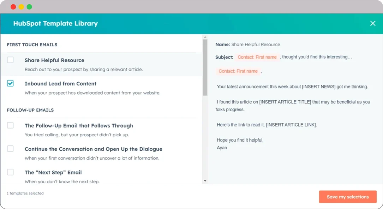Click the yellow macOS minimize button
Viewport: 383px width, 209px height.
tap(21, 6)
